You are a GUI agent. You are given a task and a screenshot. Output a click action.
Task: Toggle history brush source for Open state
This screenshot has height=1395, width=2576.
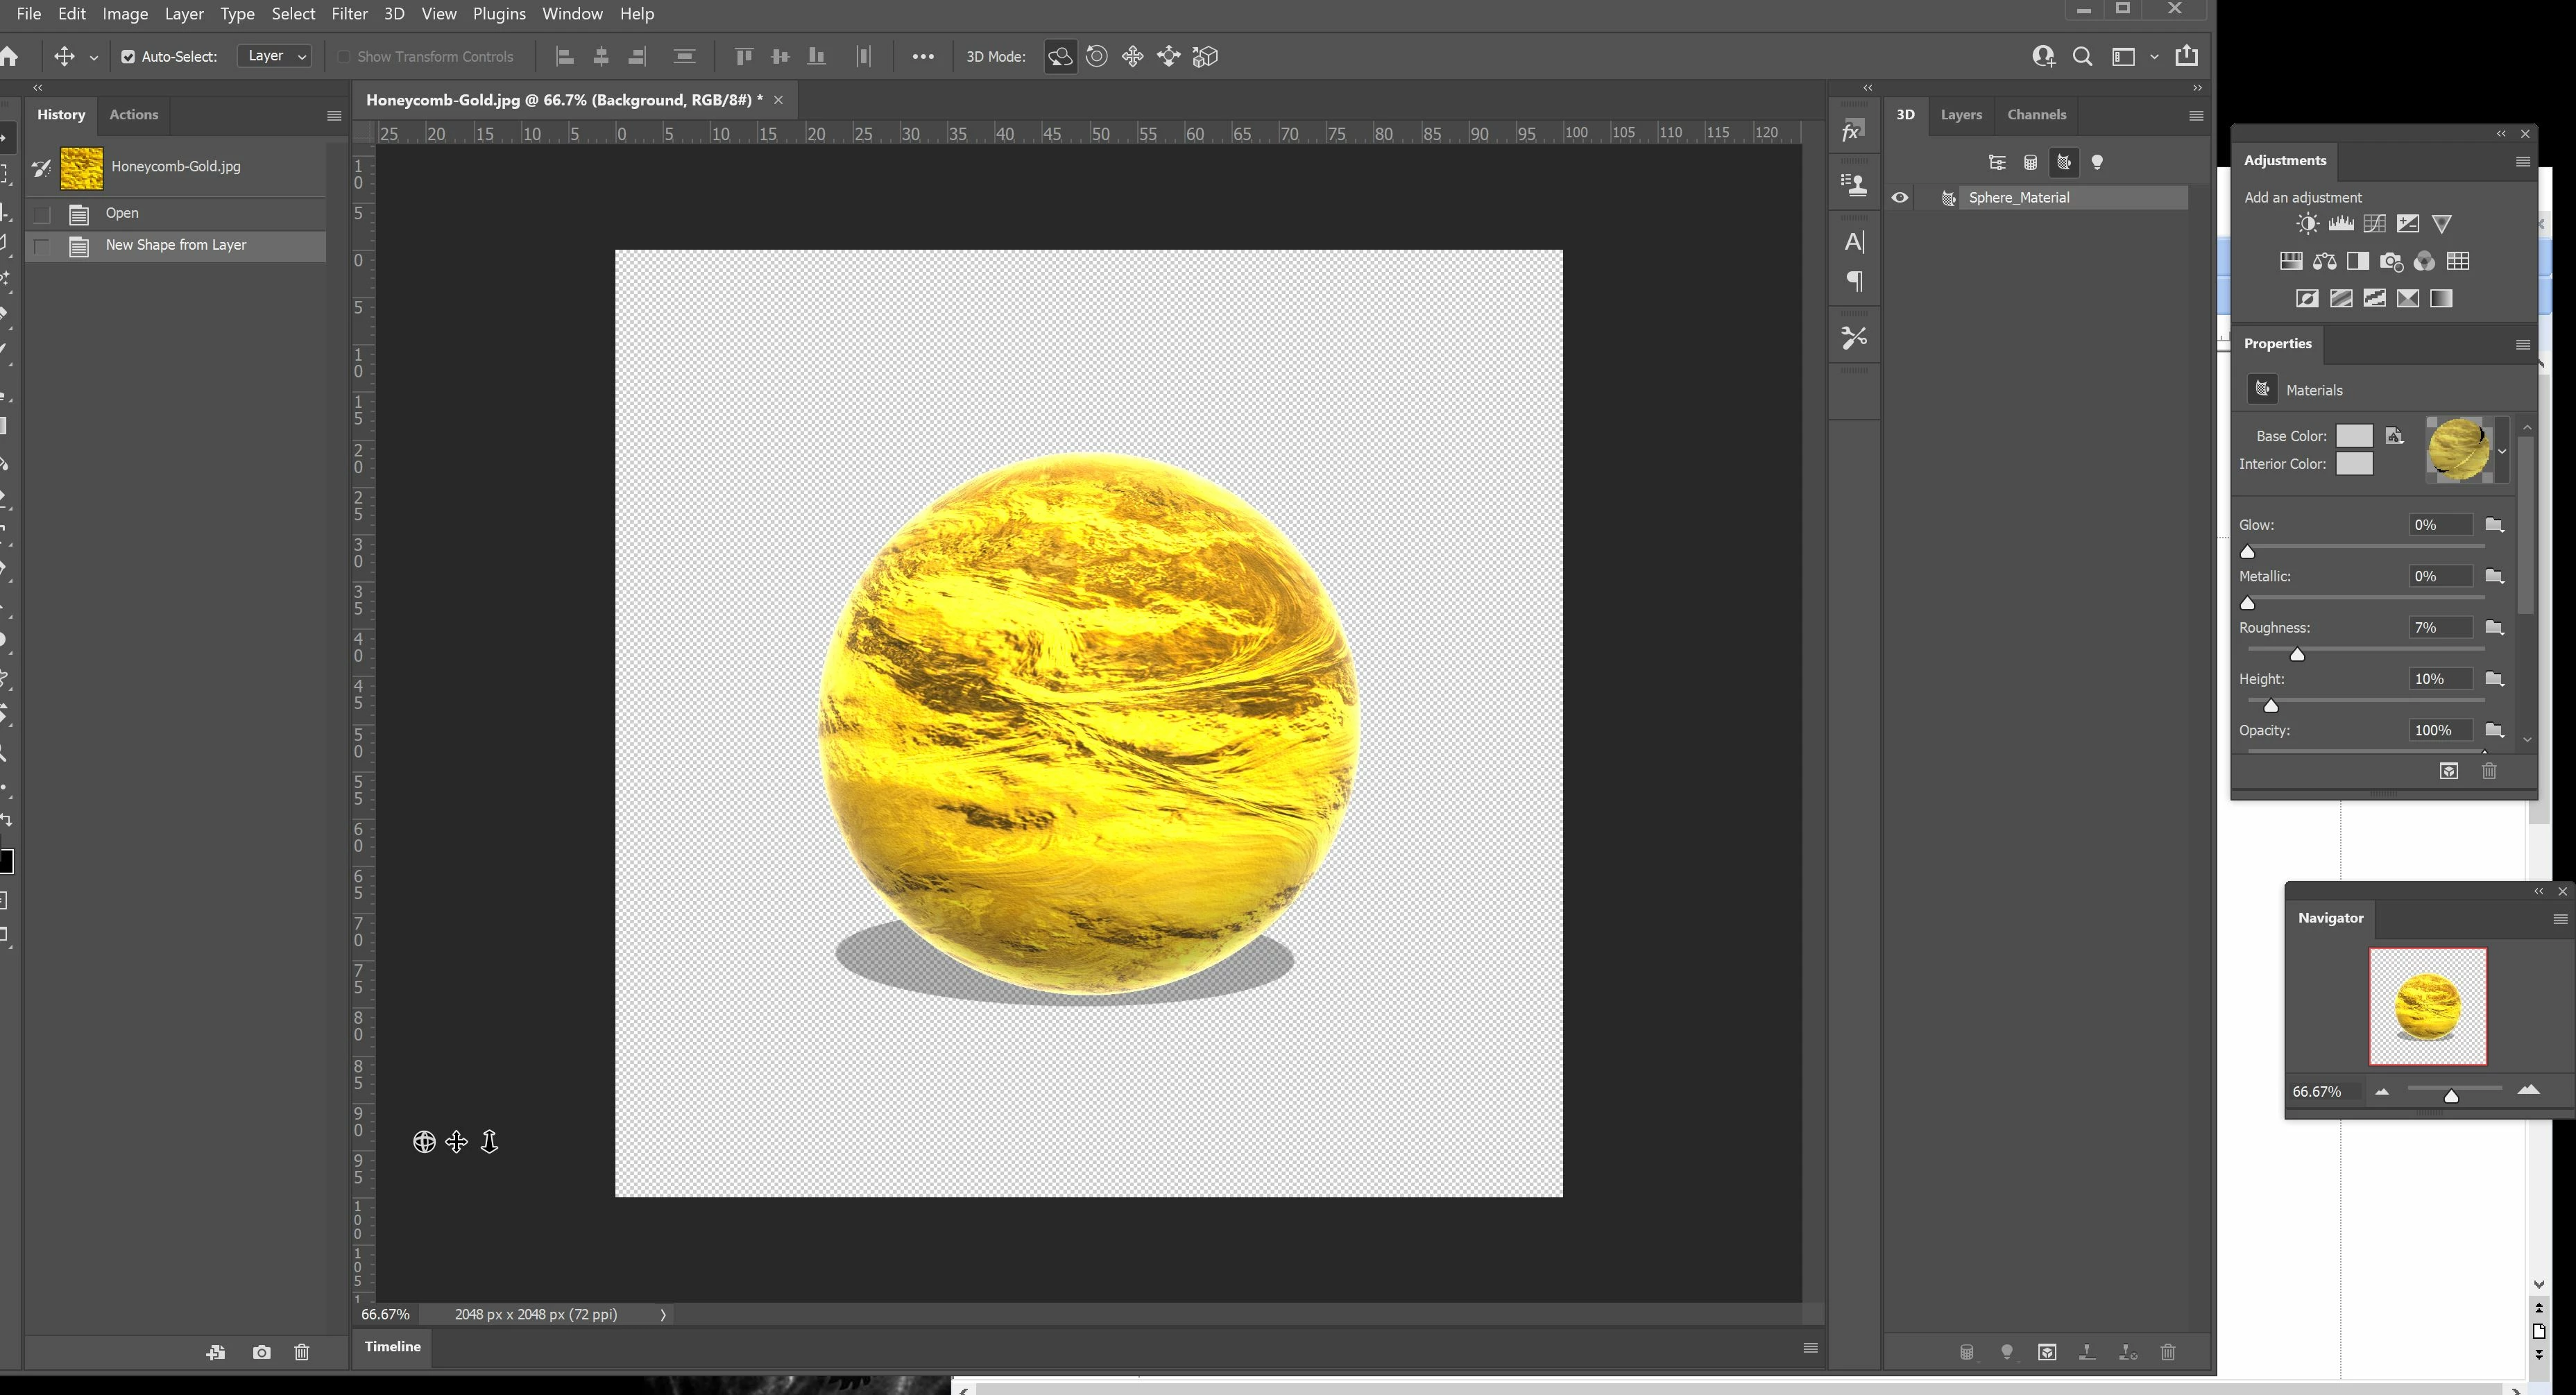click(x=42, y=213)
